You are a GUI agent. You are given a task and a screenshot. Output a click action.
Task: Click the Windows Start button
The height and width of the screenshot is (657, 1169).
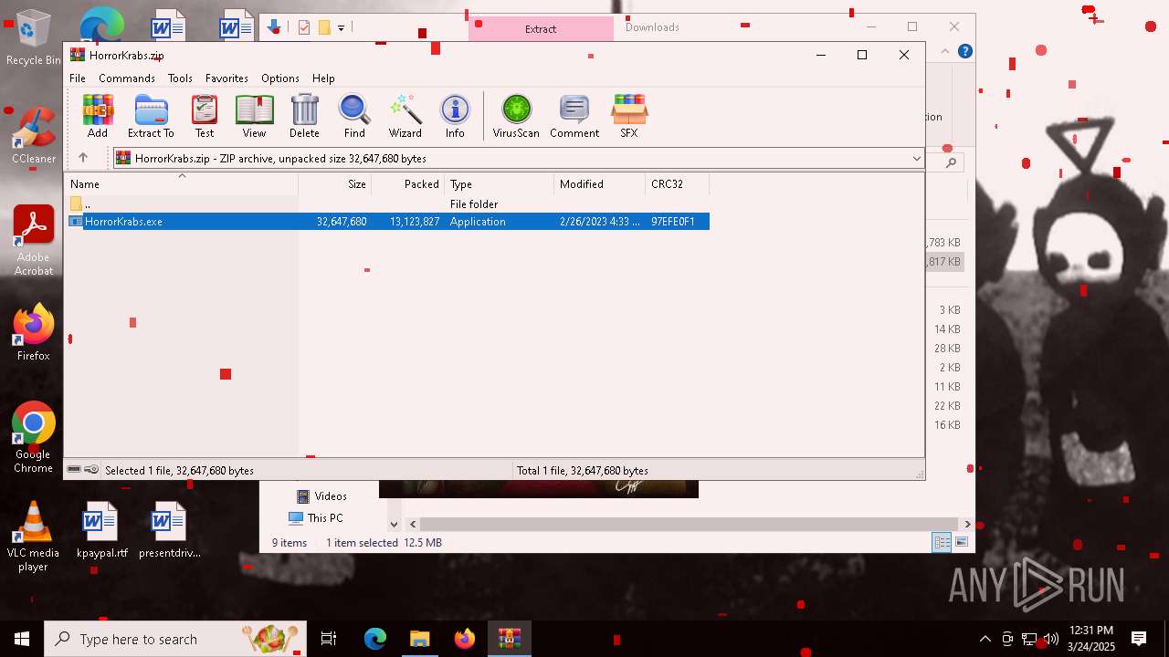[x=22, y=639]
